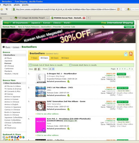Share via the orange circle bookmark icon
The width and height of the screenshot is (139, 143).
[x=20, y=137]
